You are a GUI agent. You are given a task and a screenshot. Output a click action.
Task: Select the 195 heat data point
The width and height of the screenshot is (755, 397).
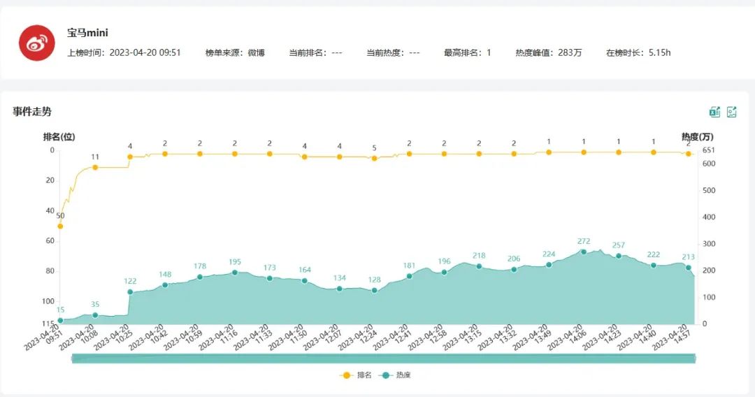tap(235, 273)
